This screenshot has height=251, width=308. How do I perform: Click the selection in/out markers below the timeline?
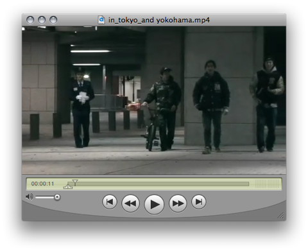68,186
